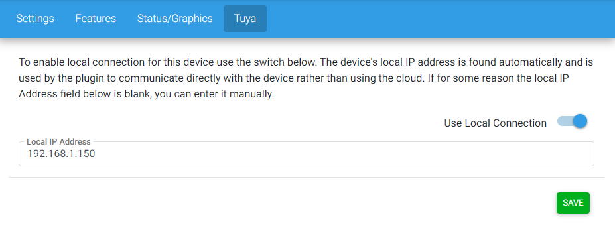The image size is (615, 246).
Task: Select the highlighted Tuya tab
Action: click(245, 19)
